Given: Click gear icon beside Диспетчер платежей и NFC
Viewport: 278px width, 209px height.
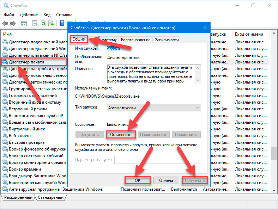Looking at the screenshot, I should 5,55.
